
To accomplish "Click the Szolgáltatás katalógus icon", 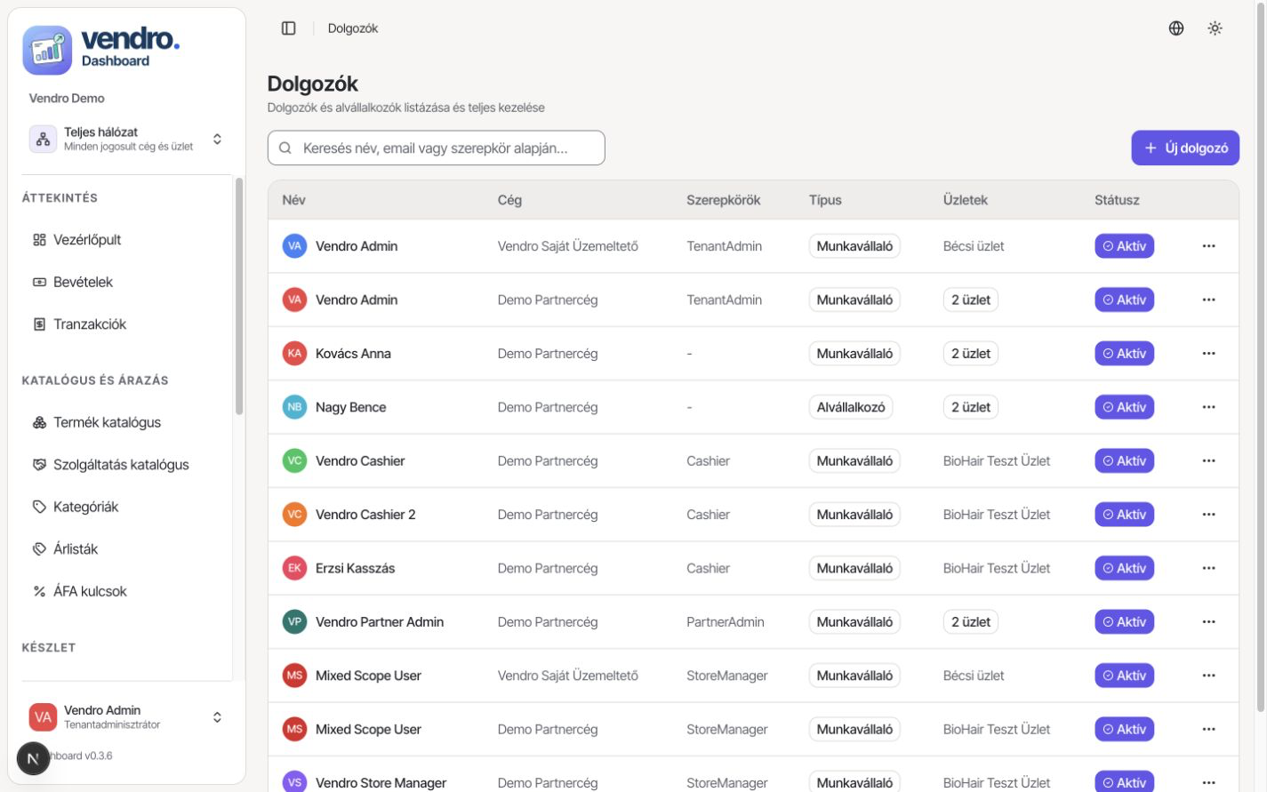I will click(x=39, y=465).
